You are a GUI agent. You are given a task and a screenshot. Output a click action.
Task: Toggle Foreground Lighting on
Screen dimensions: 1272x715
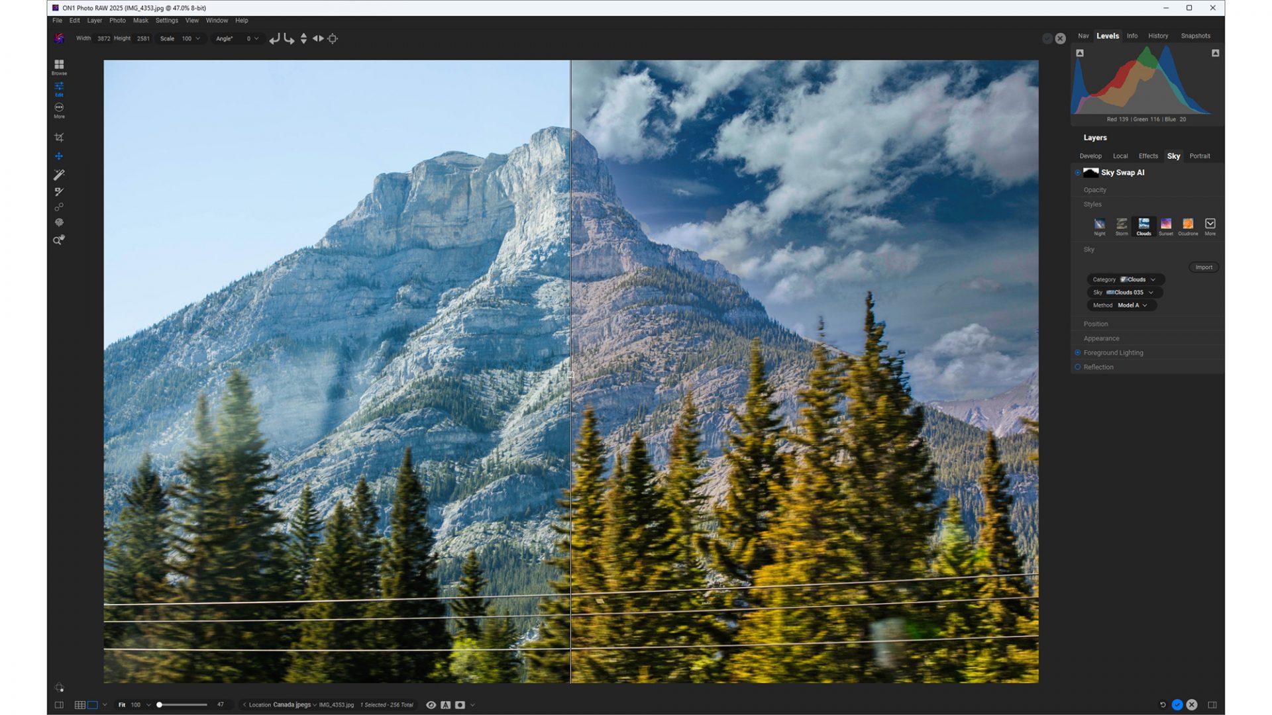[1077, 352]
